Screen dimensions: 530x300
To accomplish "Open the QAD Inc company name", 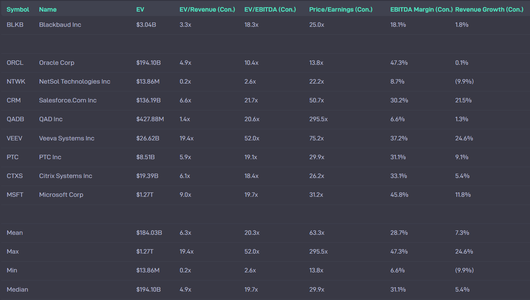I will (51, 119).
